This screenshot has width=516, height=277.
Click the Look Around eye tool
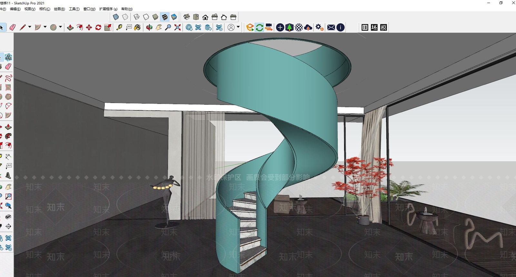[x=8, y=217]
